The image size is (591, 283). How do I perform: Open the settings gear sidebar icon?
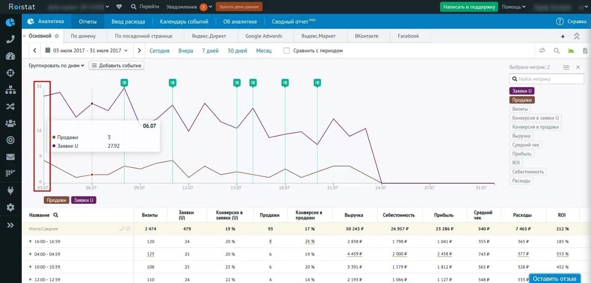[10, 207]
